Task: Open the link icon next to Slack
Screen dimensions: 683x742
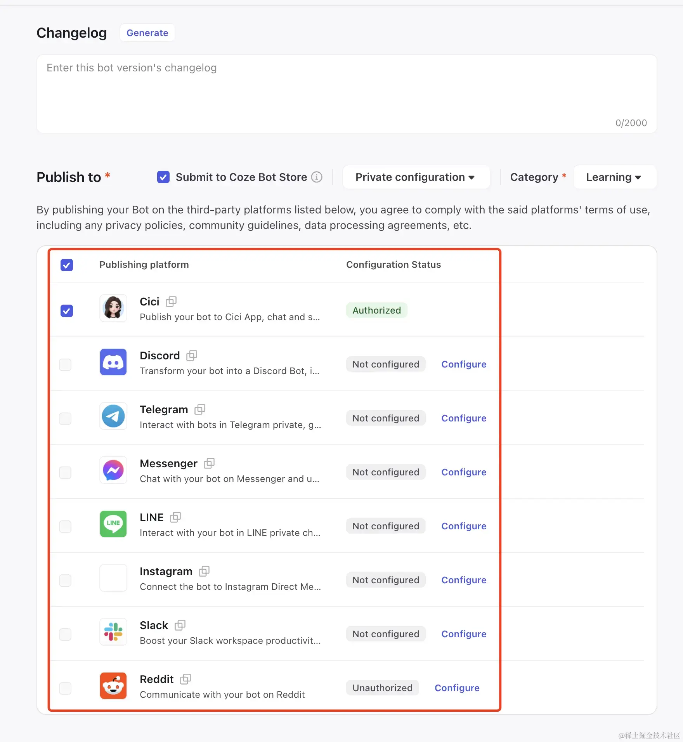Action: point(180,625)
